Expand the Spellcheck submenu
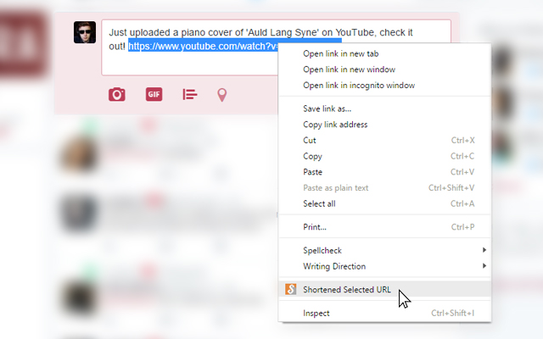Screen dimensions: 543x339 coord(384,251)
